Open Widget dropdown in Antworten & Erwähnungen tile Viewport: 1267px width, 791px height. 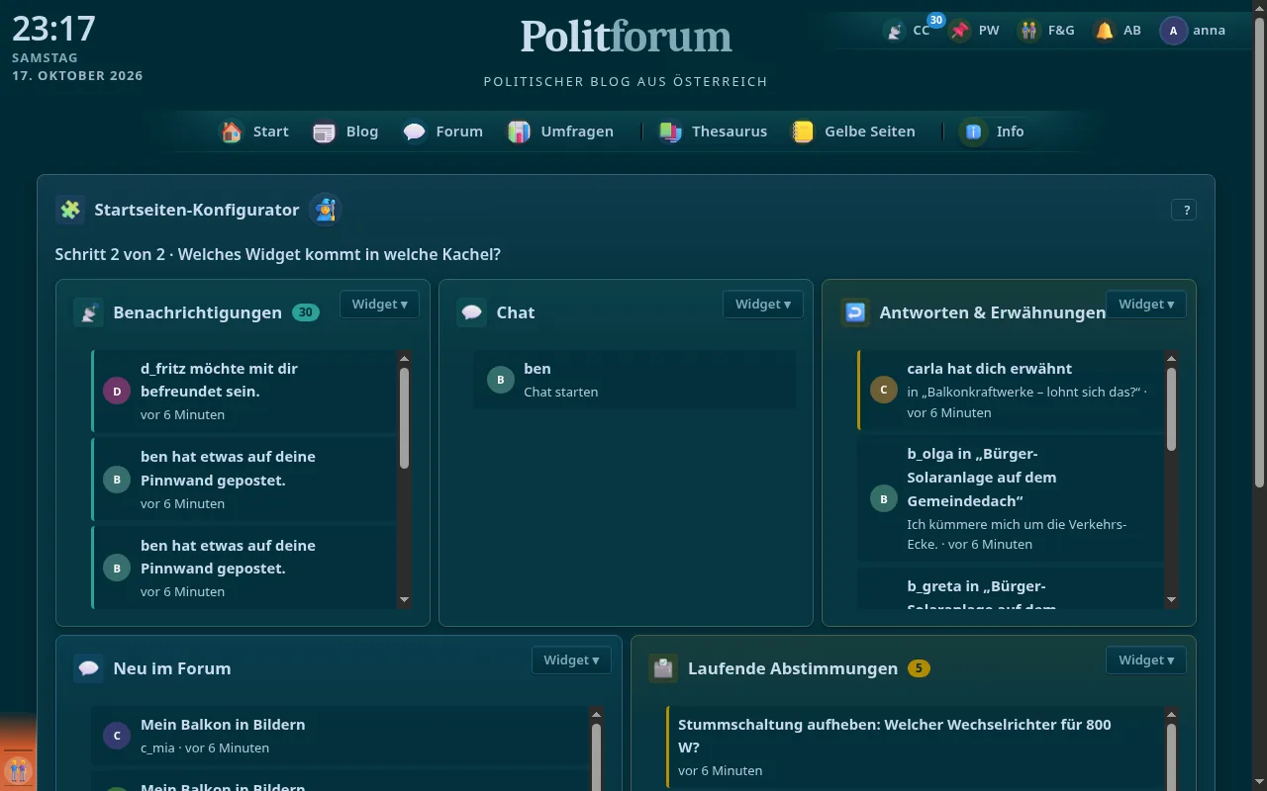pyautogui.click(x=1145, y=305)
